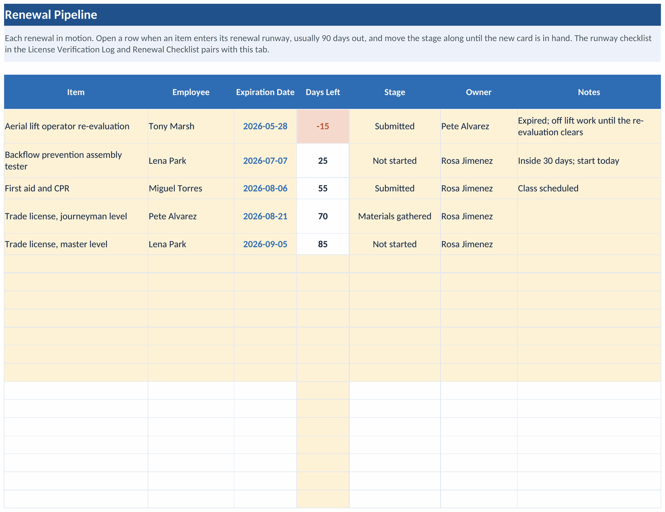Viewport: 665px width, 512px height.
Task: Select Submitted stage in First aid row
Action: (x=395, y=188)
